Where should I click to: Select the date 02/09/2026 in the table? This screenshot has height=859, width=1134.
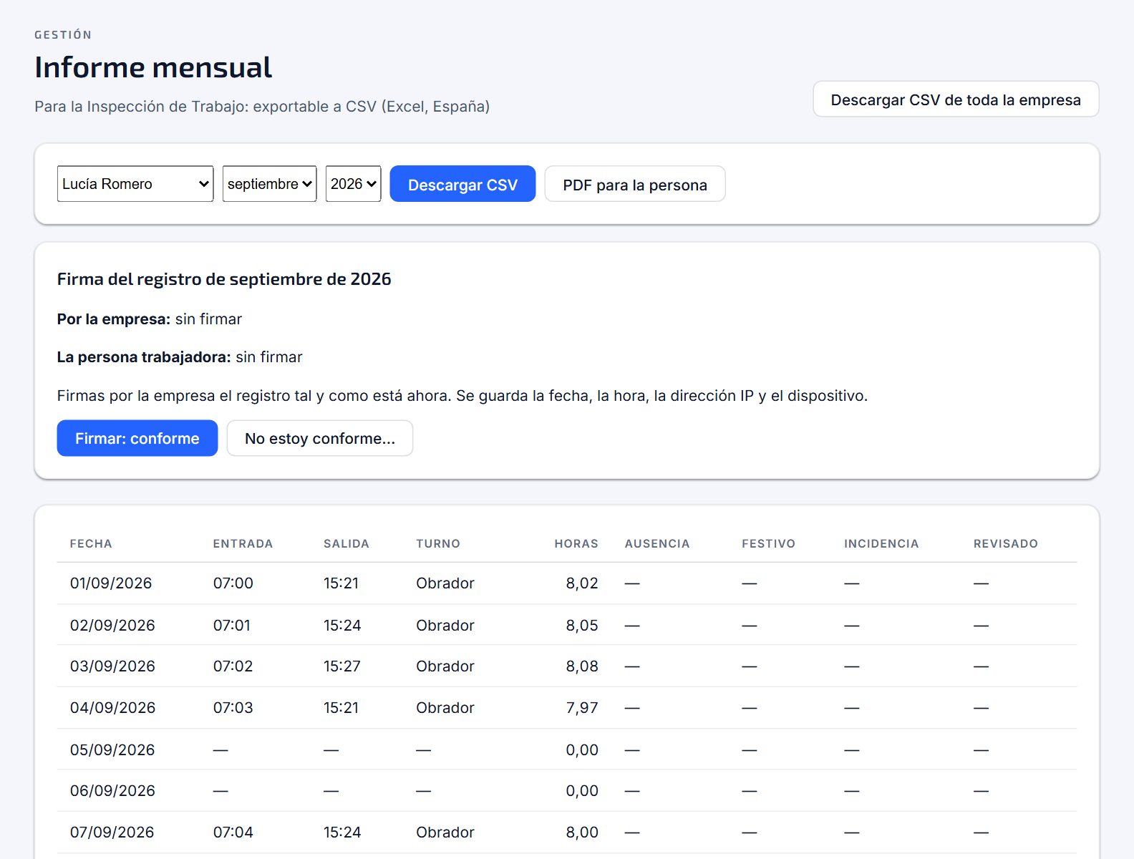[x=112, y=626]
